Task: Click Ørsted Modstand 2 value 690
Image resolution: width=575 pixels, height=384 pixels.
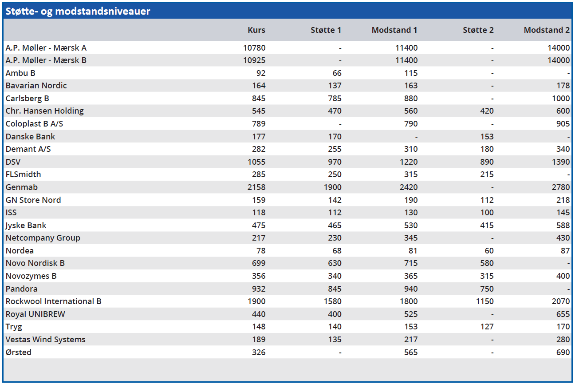Action: pos(563,352)
